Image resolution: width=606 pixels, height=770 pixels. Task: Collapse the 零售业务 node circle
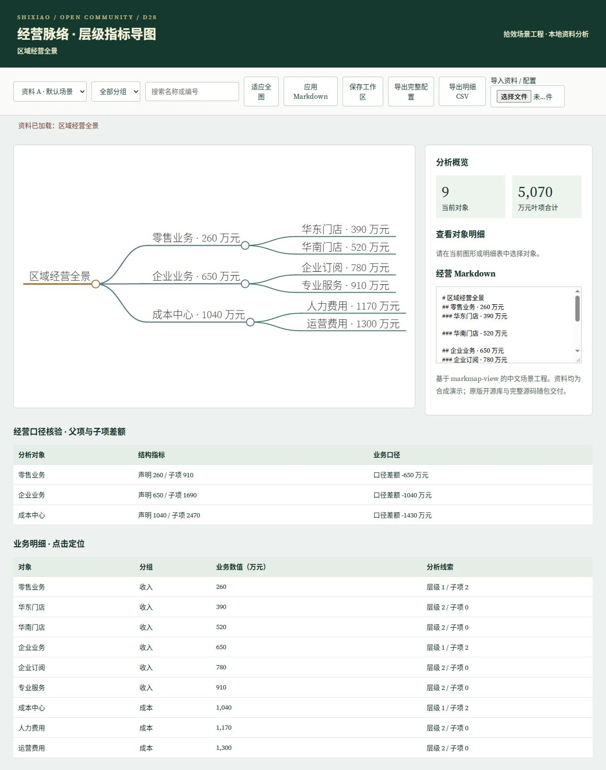tap(245, 245)
